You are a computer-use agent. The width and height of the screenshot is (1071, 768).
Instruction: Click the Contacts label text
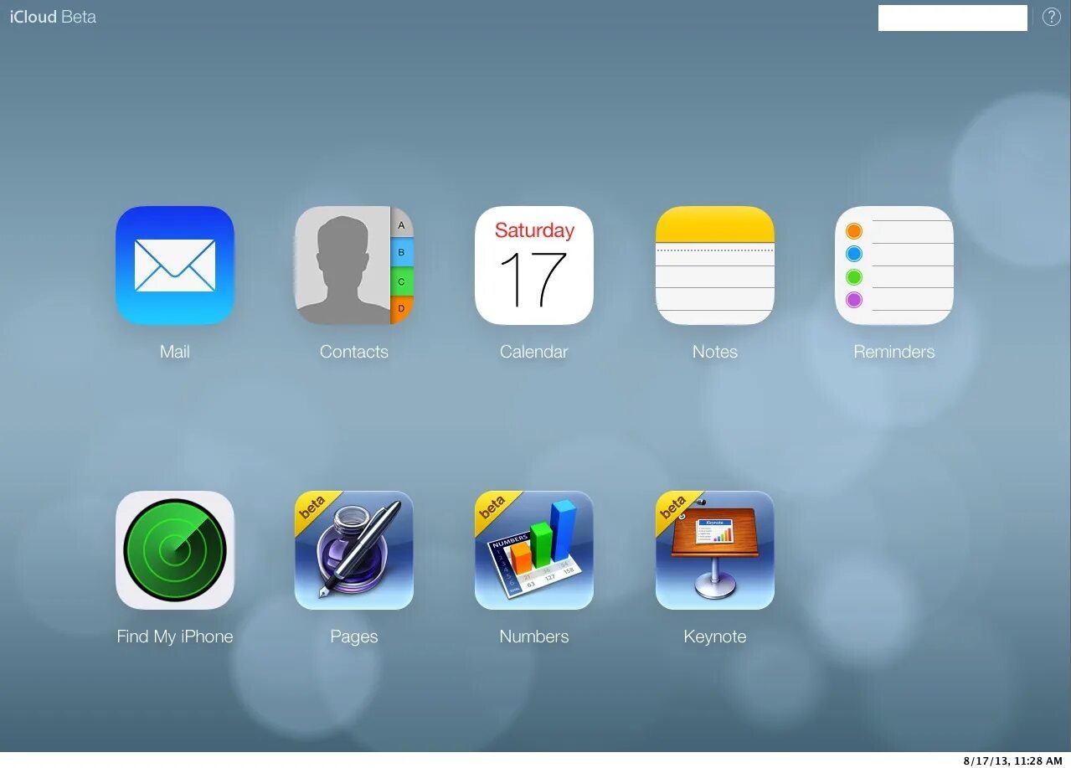point(354,352)
